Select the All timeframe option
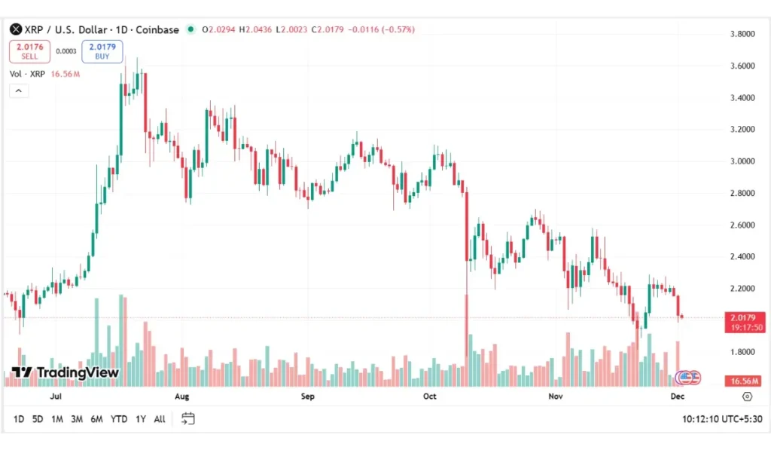The width and height of the screenshot is (771, 450). point(159,419)
